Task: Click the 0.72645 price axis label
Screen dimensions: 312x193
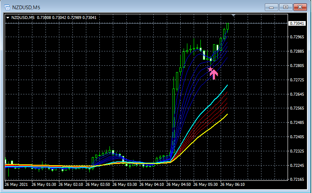Action: point(297,94)
